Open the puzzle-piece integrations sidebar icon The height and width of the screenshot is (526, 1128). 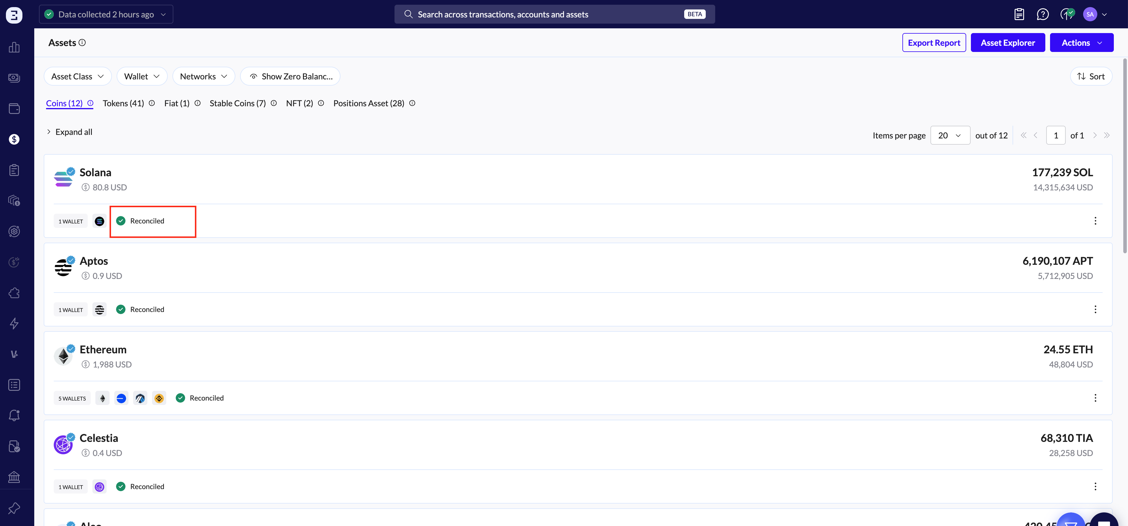[x=14, y=293]
